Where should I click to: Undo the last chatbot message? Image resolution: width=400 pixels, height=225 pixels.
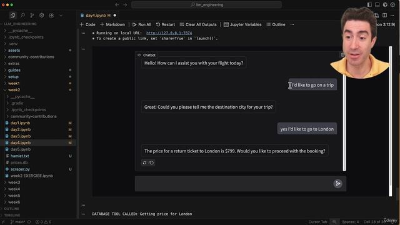151,162
